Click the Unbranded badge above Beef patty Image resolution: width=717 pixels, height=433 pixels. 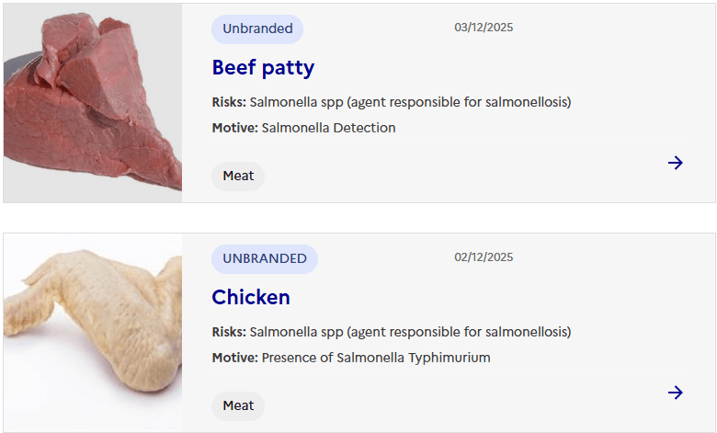pos(257,28)
